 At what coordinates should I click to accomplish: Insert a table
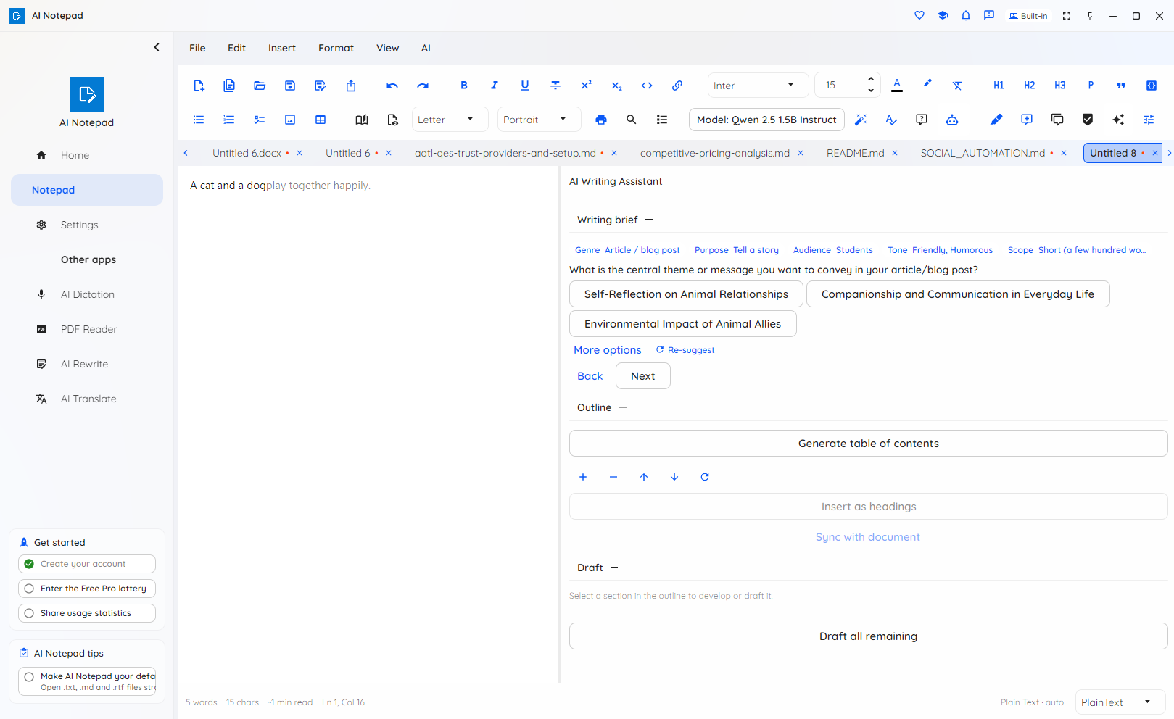321,120
